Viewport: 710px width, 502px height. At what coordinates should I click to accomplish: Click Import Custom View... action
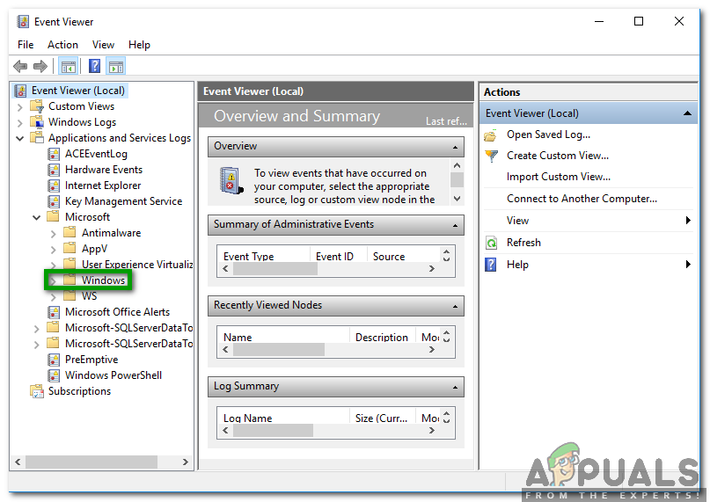pyautogui.click(x=559, y=177)
